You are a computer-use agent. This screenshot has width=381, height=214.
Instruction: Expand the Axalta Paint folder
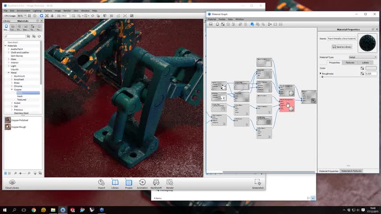click(9, 49)
